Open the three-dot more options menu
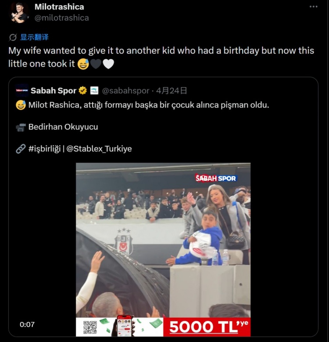Screen dimensions: 329x342 [313, 7]
